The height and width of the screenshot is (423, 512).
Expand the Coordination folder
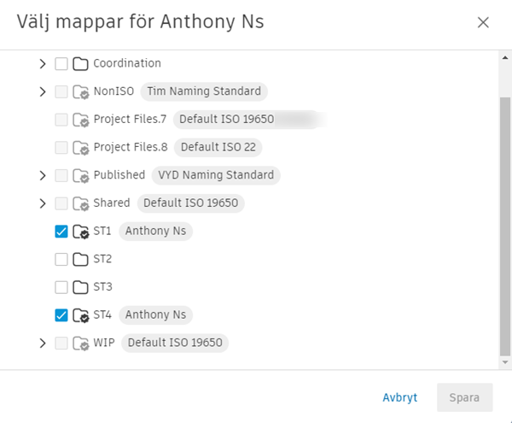[43, 63]
